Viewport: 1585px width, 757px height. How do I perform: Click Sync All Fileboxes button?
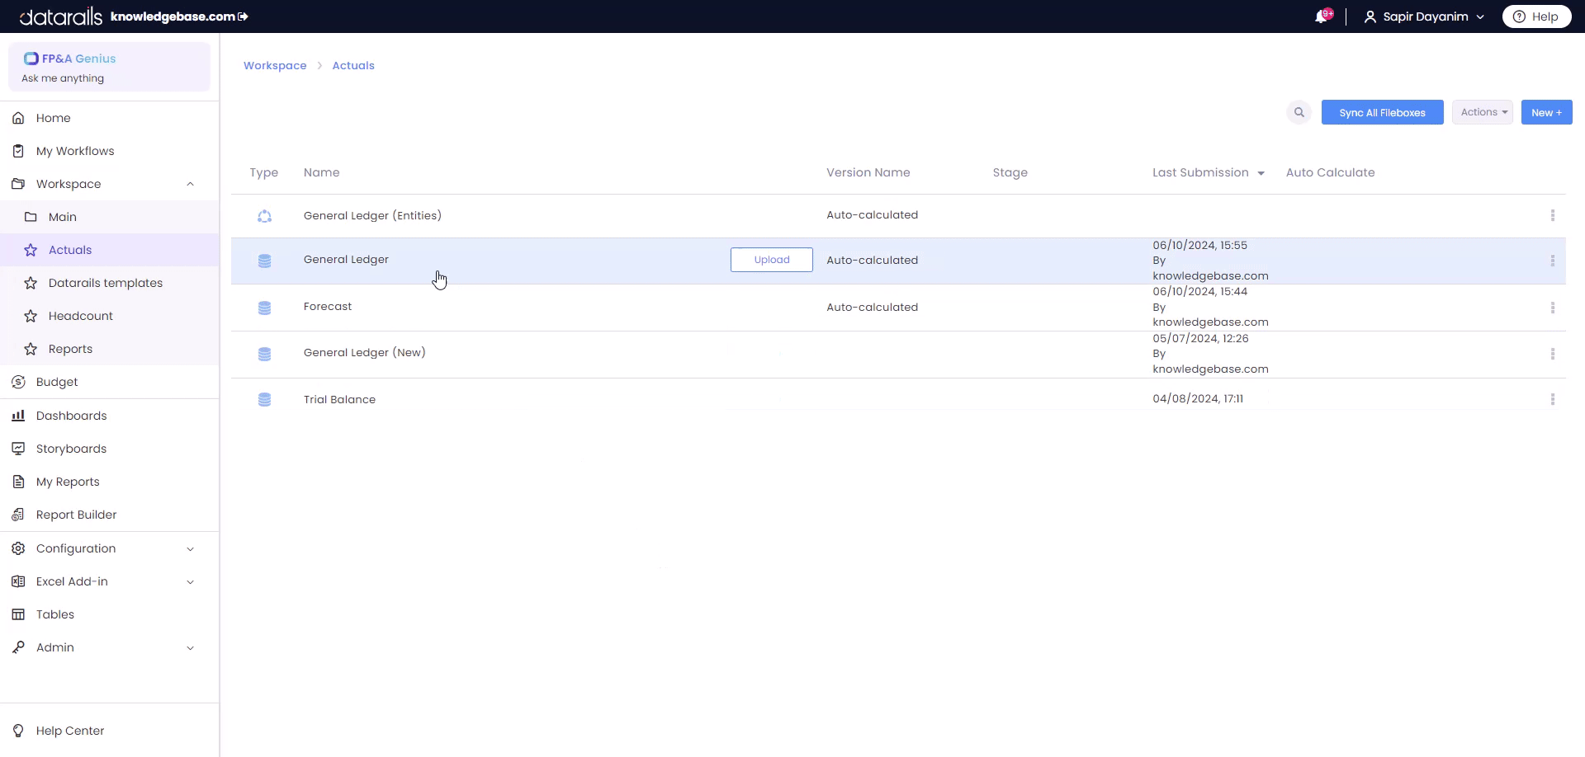pyautogui.click(x=1382, y=112)
